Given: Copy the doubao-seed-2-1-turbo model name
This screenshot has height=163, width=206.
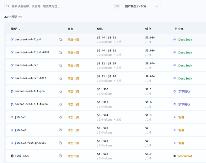Looking at the screenshot, I should click(60, 104).
